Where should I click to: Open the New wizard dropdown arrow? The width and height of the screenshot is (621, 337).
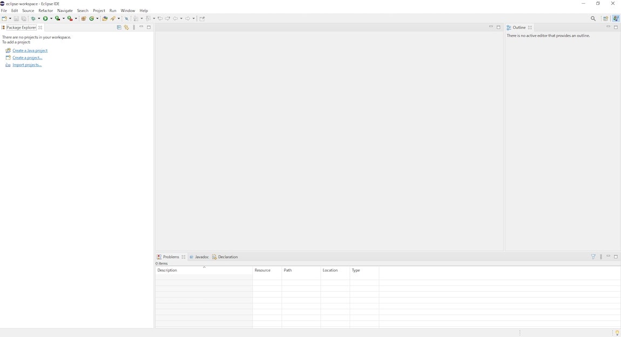(x=10, y=18)
